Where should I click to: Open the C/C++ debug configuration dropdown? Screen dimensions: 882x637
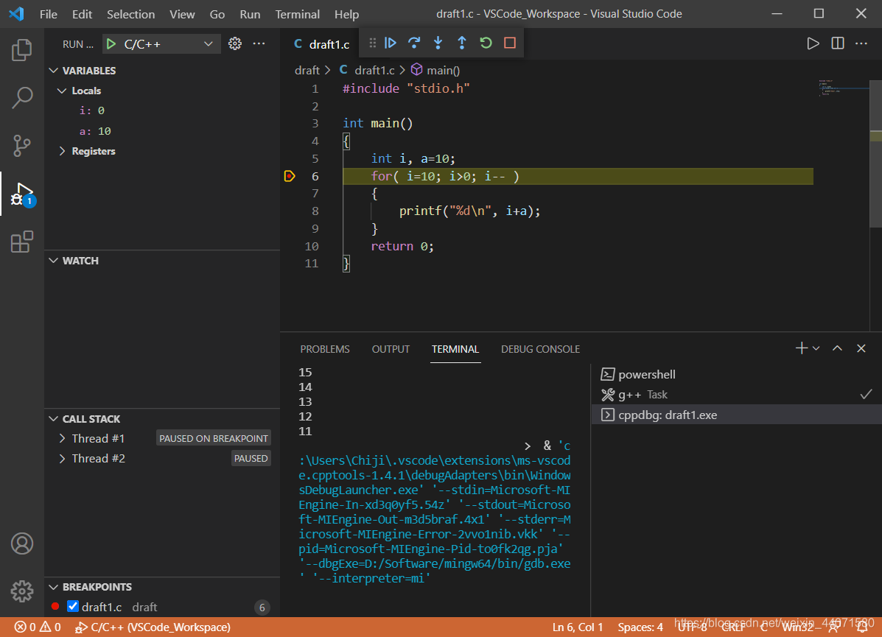point(161,44)
